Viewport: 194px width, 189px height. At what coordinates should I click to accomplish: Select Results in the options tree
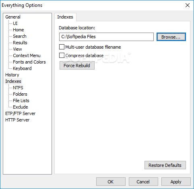coord(20,43)
